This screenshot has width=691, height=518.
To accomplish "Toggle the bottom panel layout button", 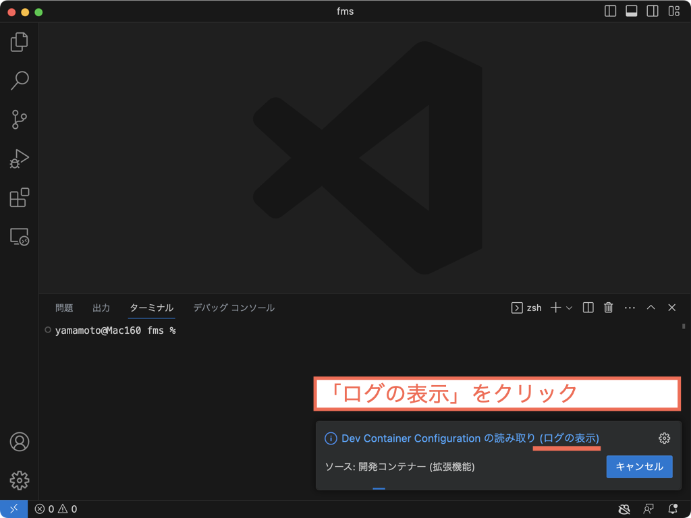I will [632, 11].
